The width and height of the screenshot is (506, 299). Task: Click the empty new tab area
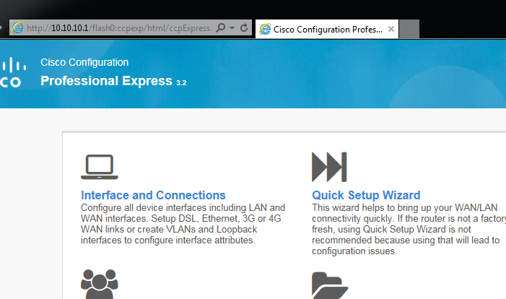[x=409, y=29]
